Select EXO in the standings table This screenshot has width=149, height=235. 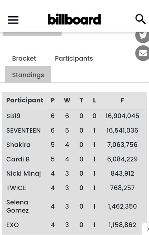[x=13, y=225]
